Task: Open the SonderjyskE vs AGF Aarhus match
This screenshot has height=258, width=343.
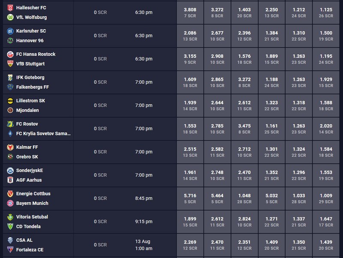Action: click(x=38, y=175)
